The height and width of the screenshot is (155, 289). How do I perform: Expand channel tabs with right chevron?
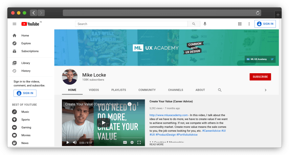click(x=265, y=90)
